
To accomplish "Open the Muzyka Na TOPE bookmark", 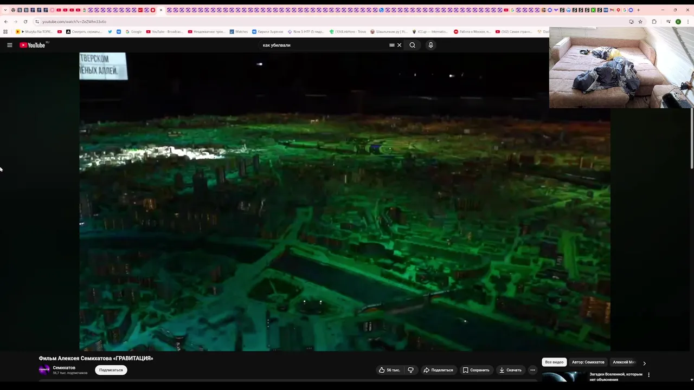I will click(x=34, y=31).
